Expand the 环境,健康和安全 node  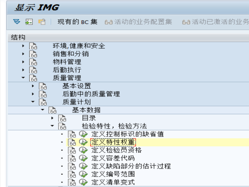click(x=23, y=46)
